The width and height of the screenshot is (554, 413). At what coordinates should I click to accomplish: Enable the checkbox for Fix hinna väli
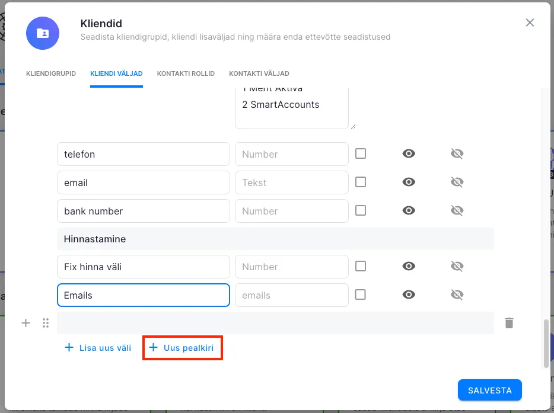[x=361, y=266]
